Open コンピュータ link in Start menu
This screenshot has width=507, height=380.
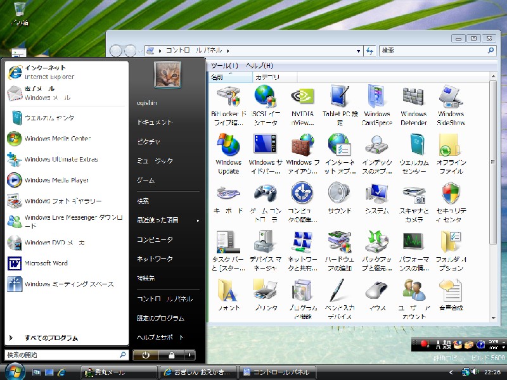tap(155, 239)
